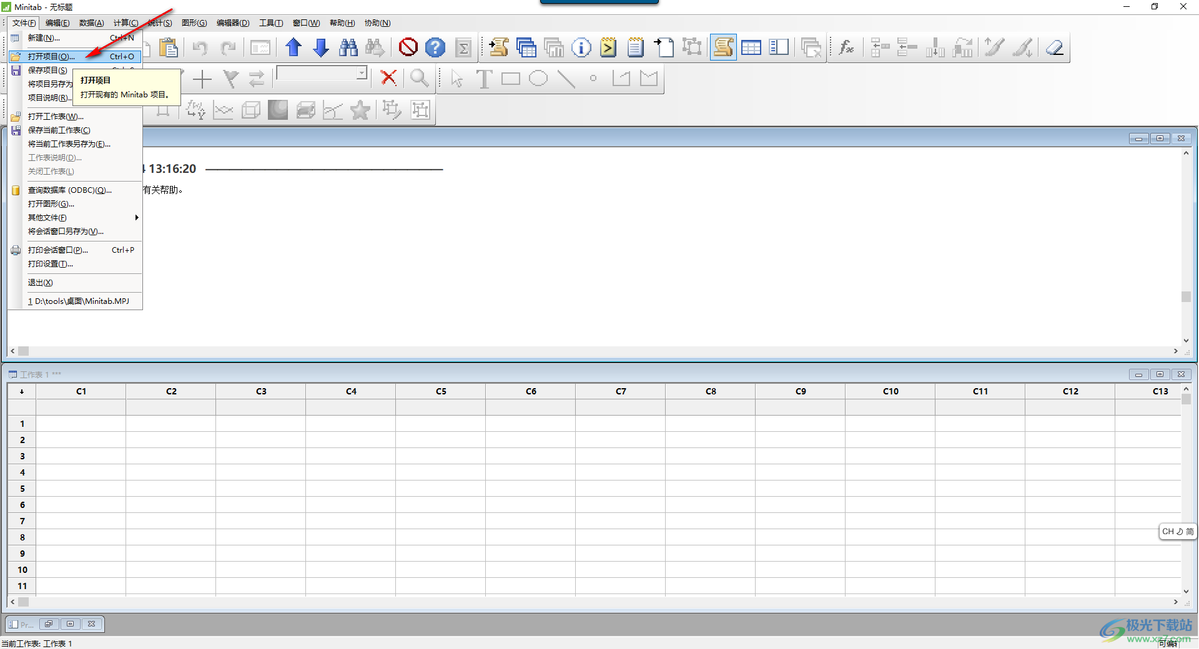
Task: Click the binoculars Find icon
Action: [x=348, y=47]
